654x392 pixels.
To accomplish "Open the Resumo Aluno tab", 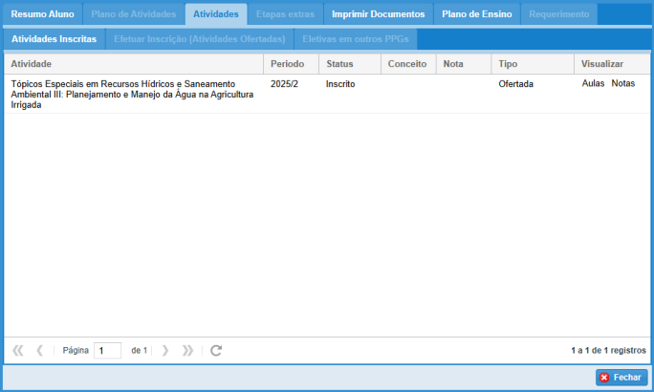I will tap(42, 14).
